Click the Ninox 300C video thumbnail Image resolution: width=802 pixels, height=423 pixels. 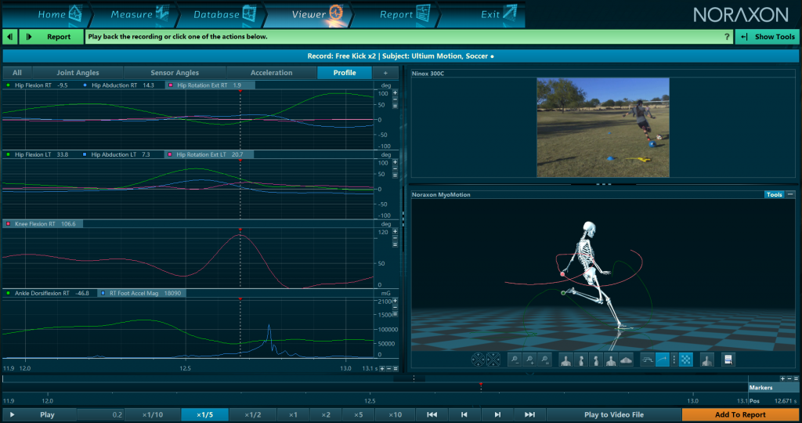[602, 128]
